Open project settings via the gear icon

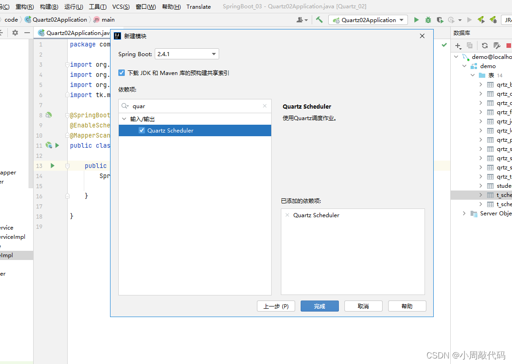point(15,33)
